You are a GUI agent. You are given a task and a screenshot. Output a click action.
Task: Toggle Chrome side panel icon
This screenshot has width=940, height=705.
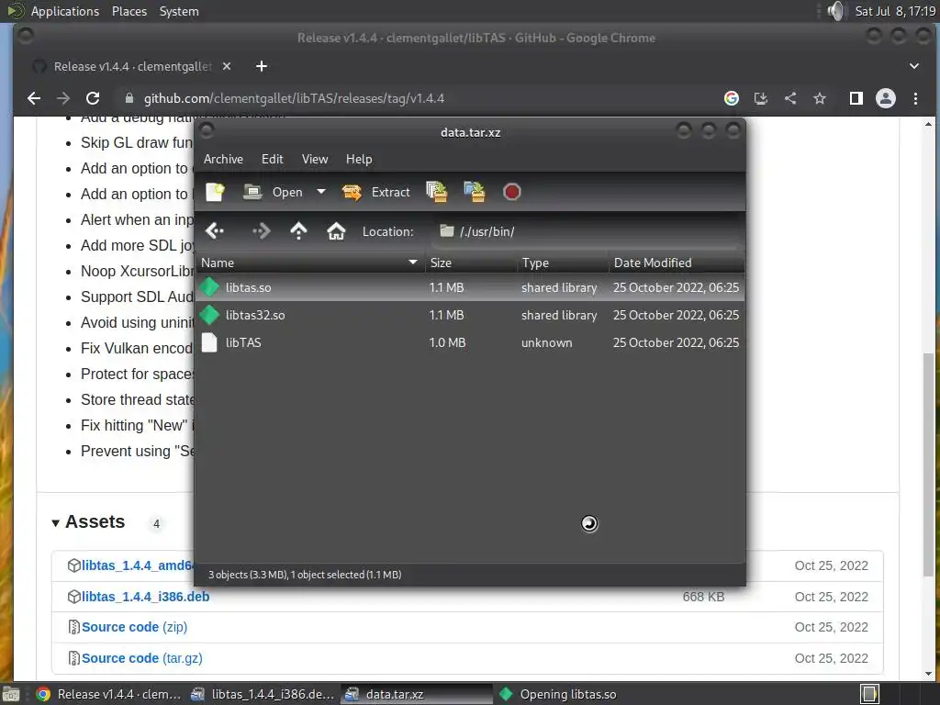coord(856,98)
